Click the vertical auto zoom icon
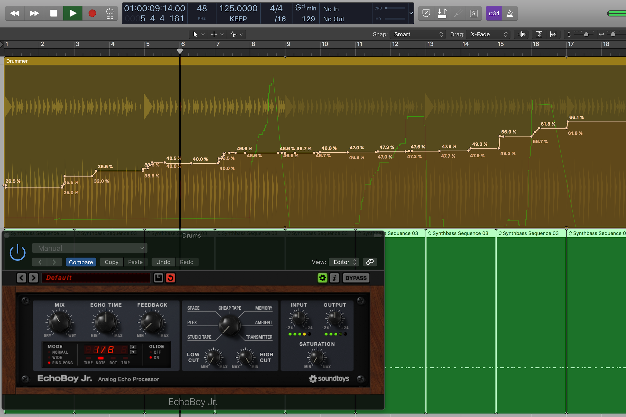The height and width of the screenshot is (417, 626). click(539, 34)
